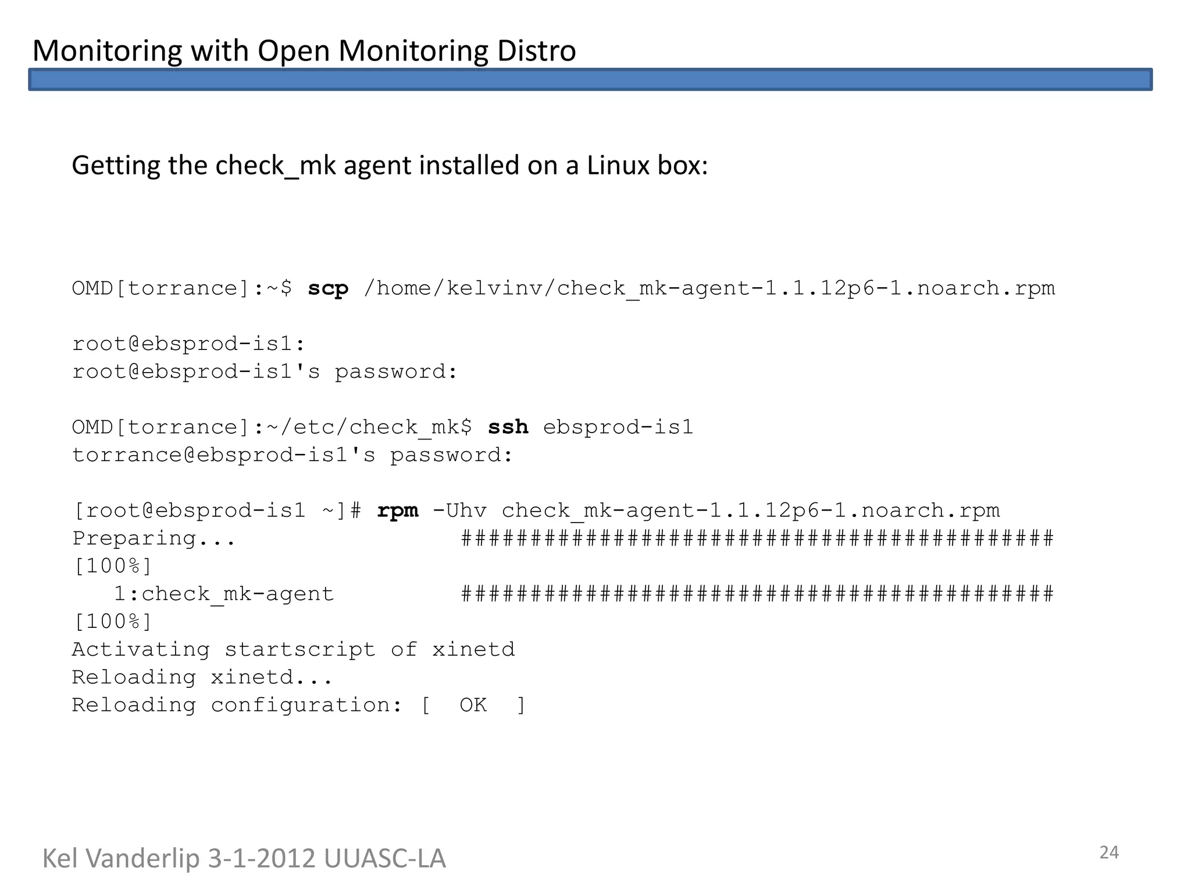Click the heading 'Getting the check_mk agent installed'

390,166
